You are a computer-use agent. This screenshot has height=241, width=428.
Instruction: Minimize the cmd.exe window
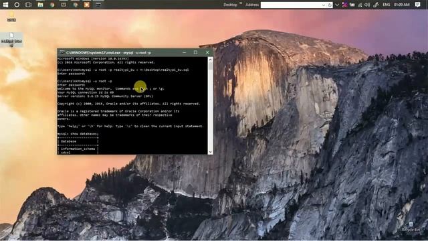185,52
